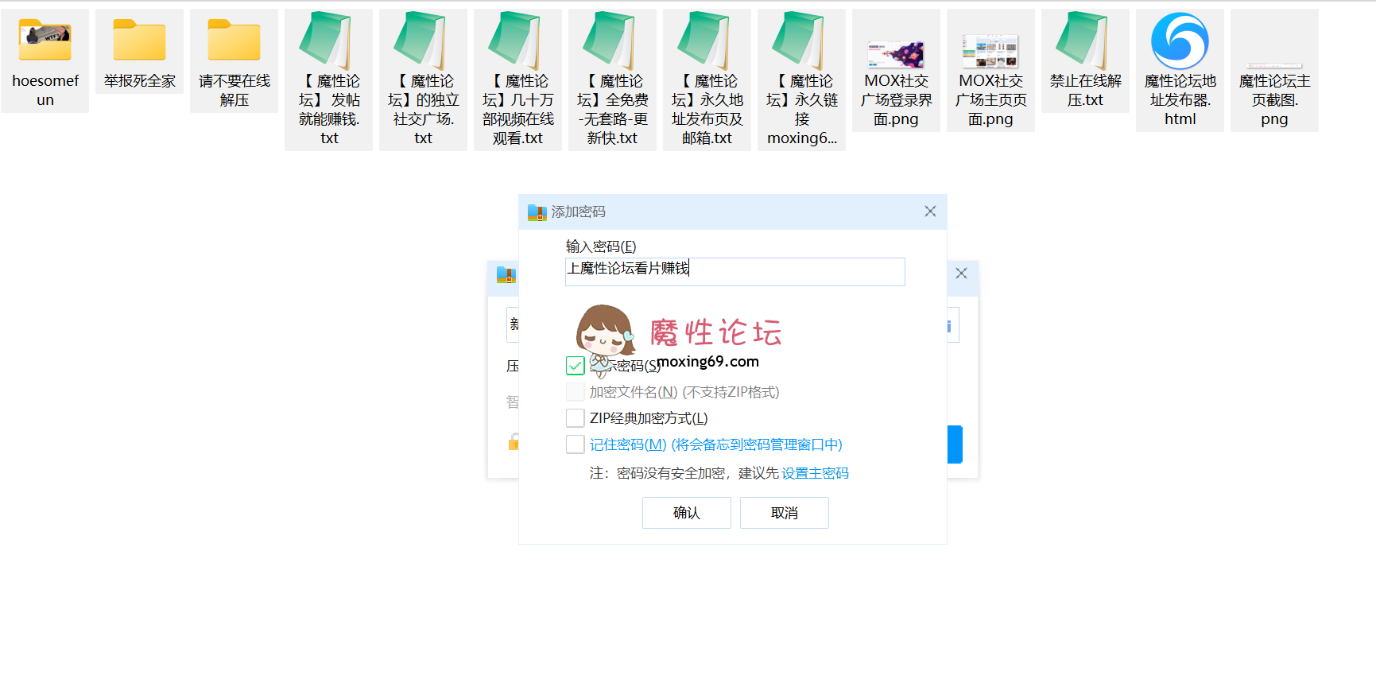Select MOX社交广场登录界面.png thumbnail

[896, 53]
